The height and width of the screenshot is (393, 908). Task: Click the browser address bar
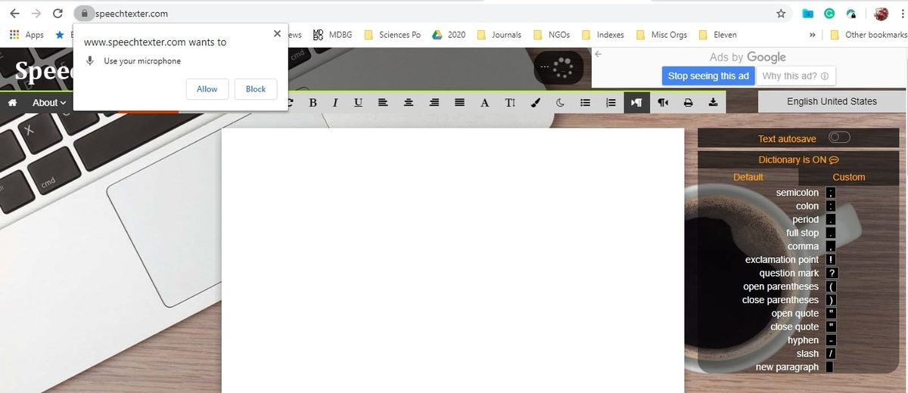(431, 14)
